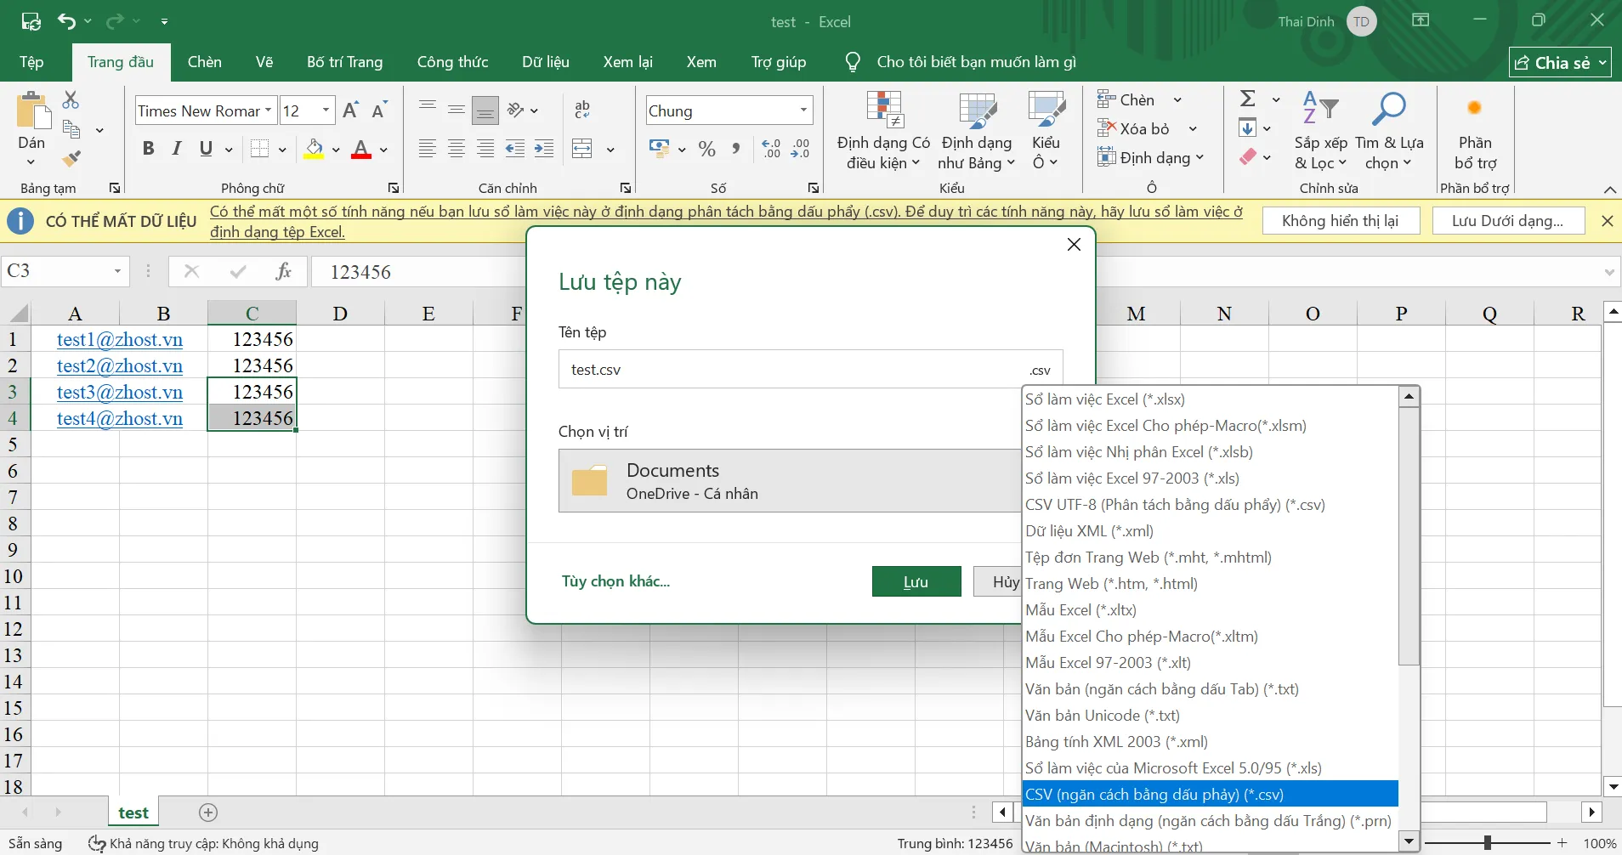The width and height of the screenshot is (1622, 855).
Task: Toggle italic formatting
Action: tap(177, 150)
